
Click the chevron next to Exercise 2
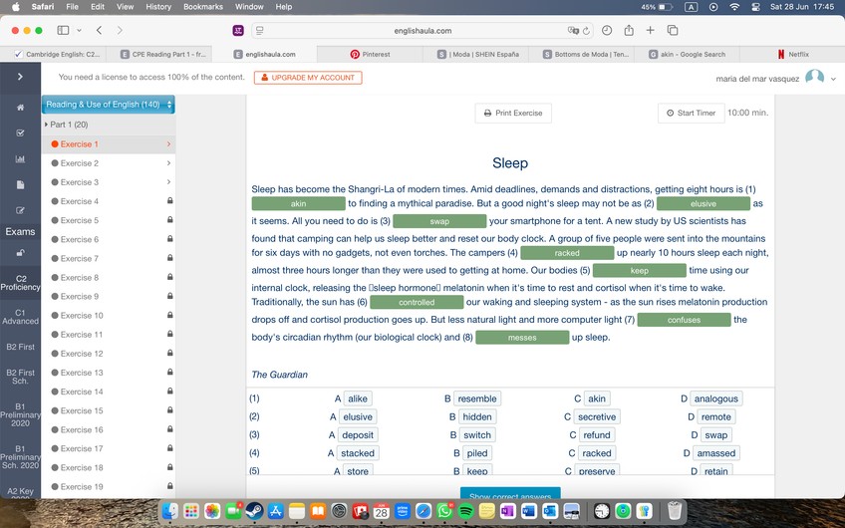pyautogui.click(x=168, y=163)
